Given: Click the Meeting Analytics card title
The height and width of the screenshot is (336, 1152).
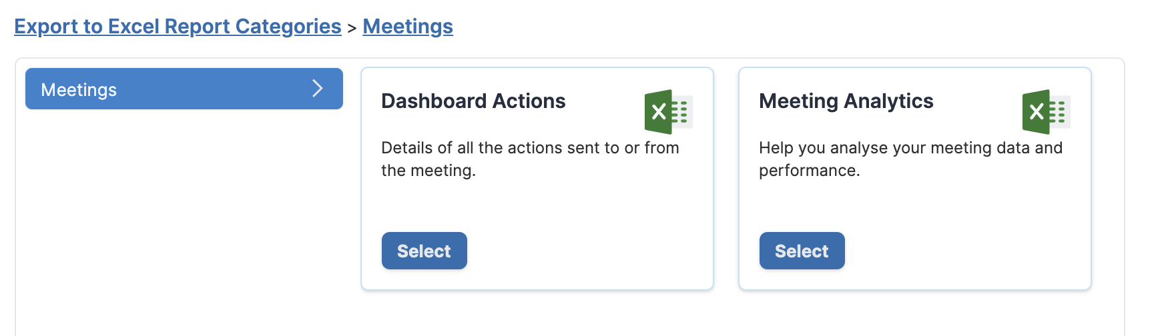Looking at the screenshot, I should point(846,101).
